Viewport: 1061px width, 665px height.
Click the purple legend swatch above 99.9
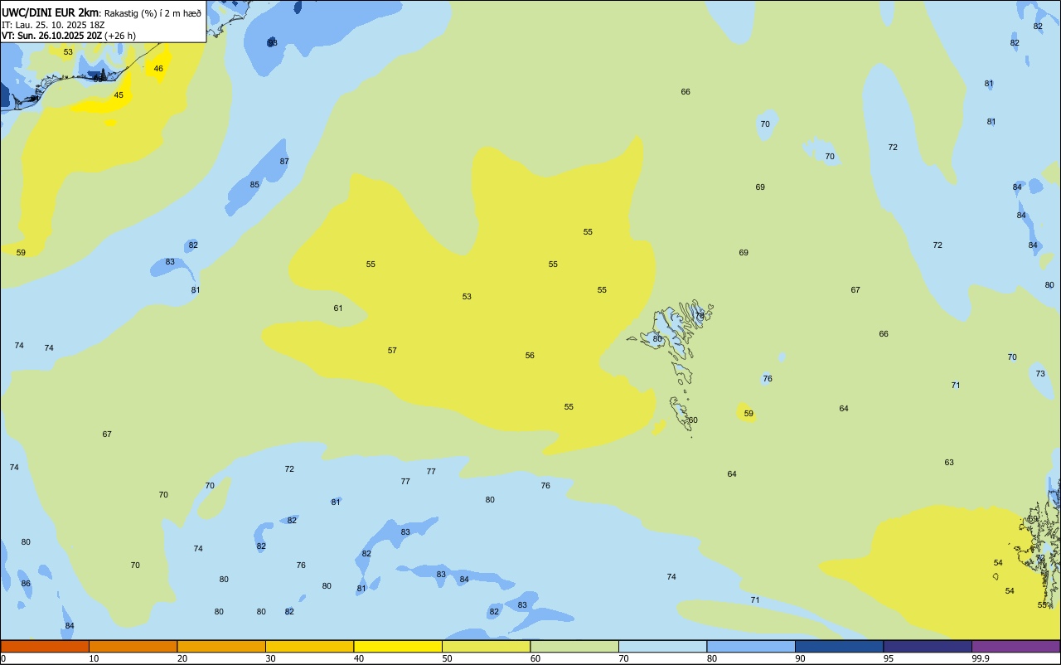(1015, 646)
